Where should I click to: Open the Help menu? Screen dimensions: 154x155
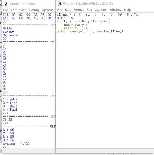pyautogui.click(x=128, y=10)
